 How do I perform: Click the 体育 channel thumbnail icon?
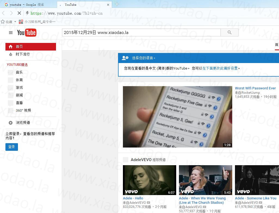tap(11, 80)
